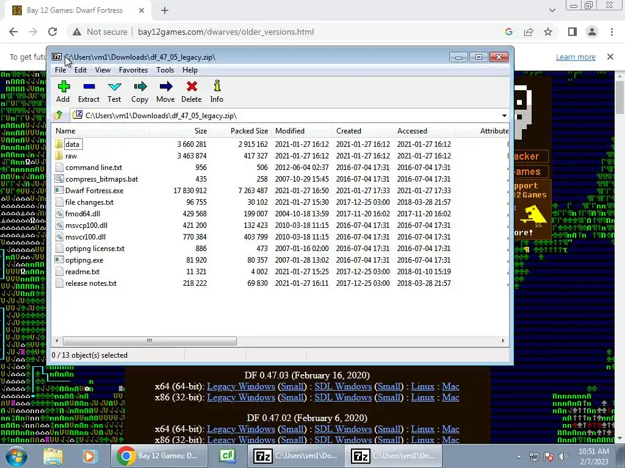Screen dimensions: 625x468
Task: Select the raw folder icon
Action: pos(59,155)
